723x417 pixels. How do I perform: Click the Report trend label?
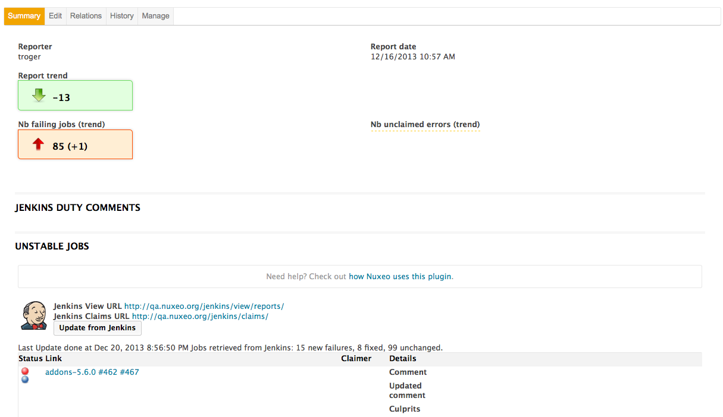tap(43, 76)
